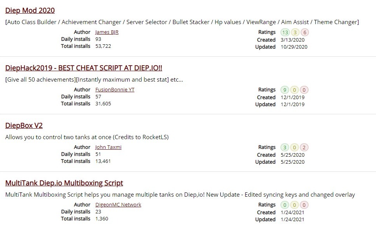Open DiepHack2019 cheat script title link
The height and width of the screenshot is (227, 376).
click(x=83, y=68)
